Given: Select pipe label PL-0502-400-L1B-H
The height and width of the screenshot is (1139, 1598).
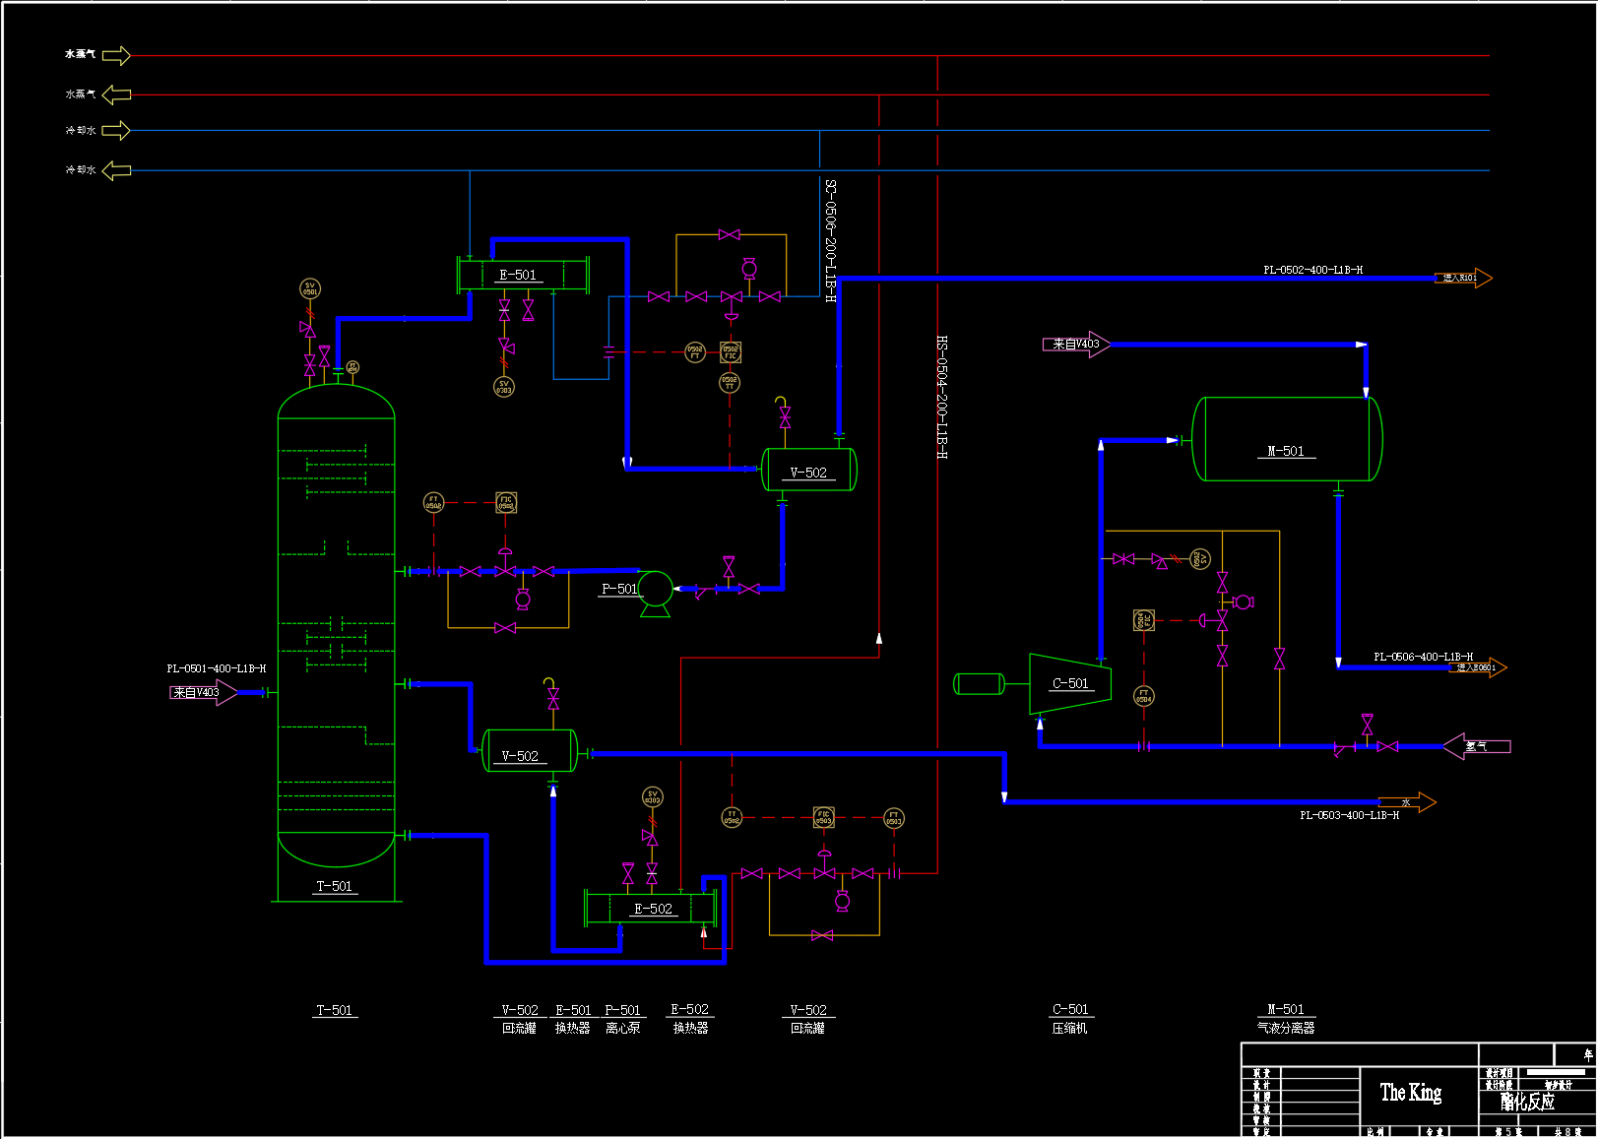Looking at the screenshot, I should point(1312,270).
